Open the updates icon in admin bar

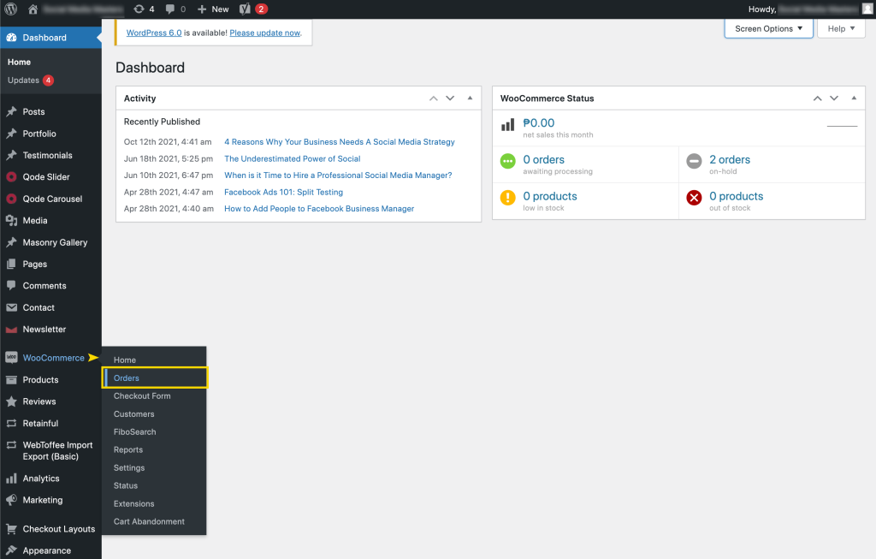[139, 9]
